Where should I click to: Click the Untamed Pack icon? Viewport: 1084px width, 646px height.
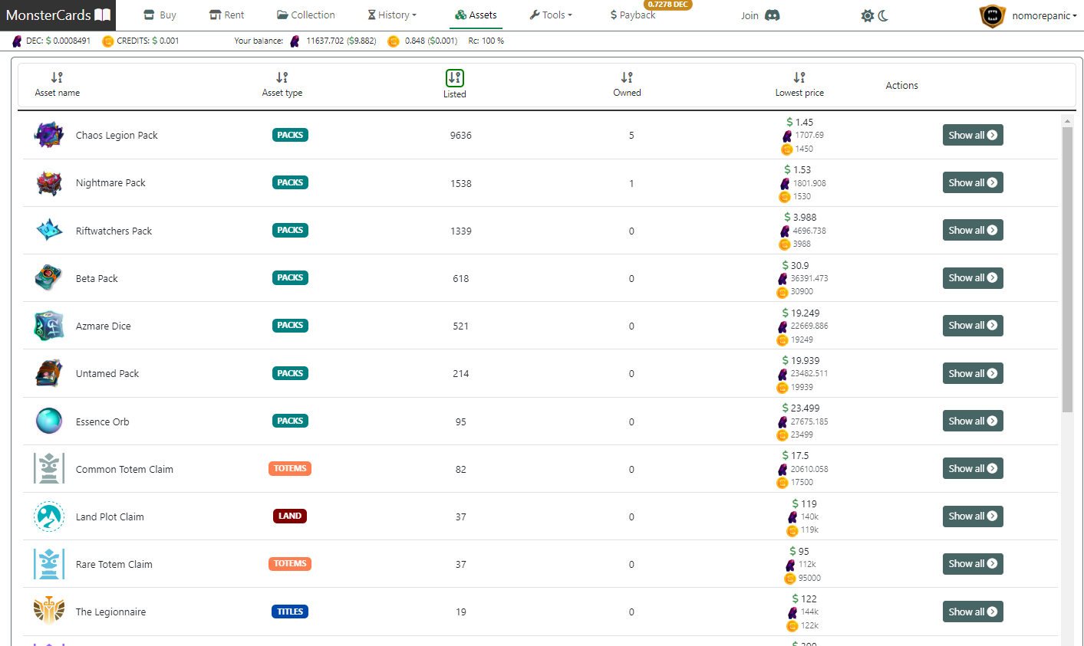point(49,373)
